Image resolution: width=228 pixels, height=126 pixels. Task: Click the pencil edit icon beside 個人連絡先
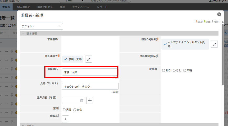[89, 59]
